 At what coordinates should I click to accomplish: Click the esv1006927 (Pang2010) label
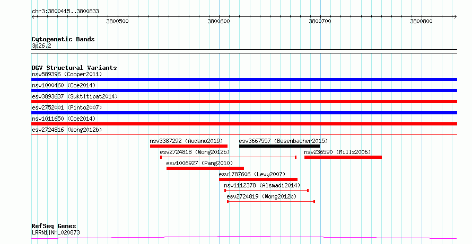coord(199,163)
